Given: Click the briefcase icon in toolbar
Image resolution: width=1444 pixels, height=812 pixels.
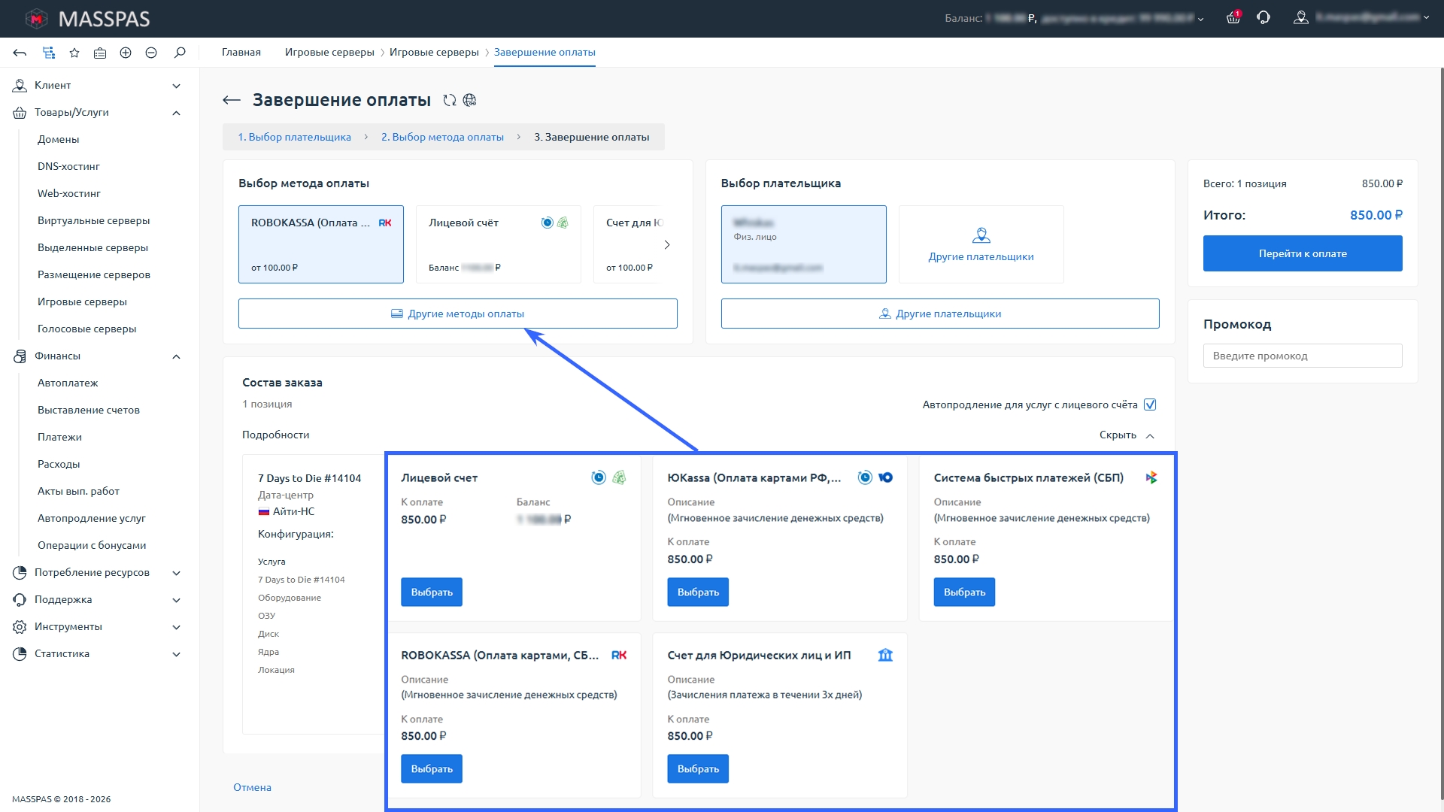Looking at the screenshot, I should tap(100, 53).
